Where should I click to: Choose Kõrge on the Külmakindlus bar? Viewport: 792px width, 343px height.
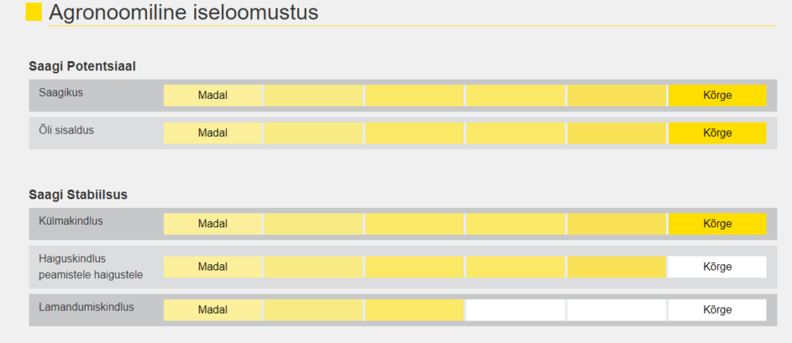(x=717, y=223)
